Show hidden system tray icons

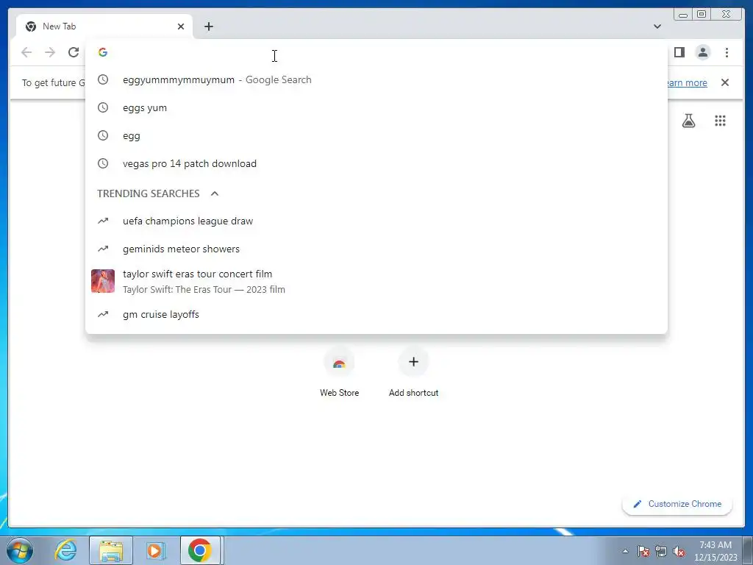point(625,551)
